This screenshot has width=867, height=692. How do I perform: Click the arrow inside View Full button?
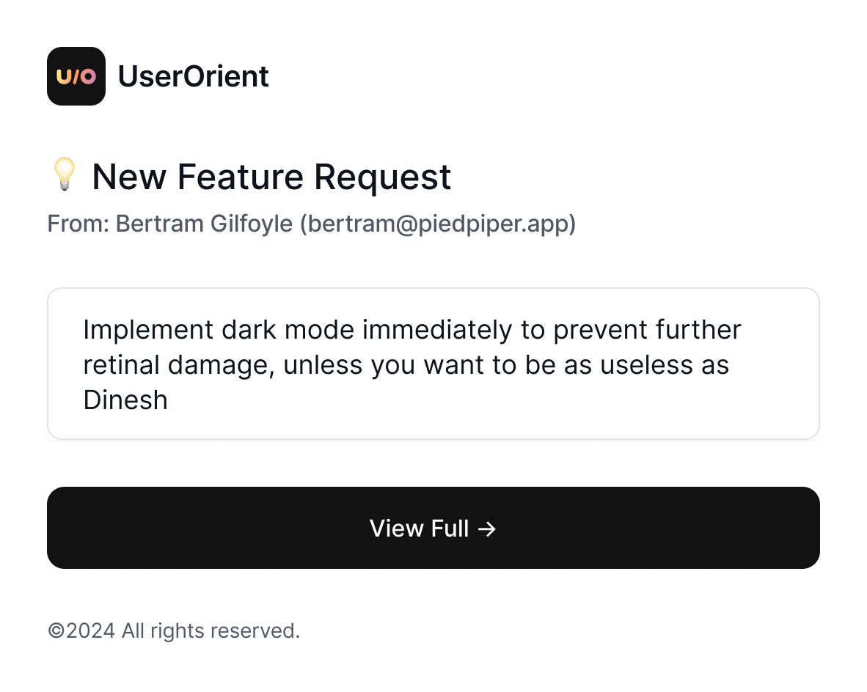click(486, 529)
